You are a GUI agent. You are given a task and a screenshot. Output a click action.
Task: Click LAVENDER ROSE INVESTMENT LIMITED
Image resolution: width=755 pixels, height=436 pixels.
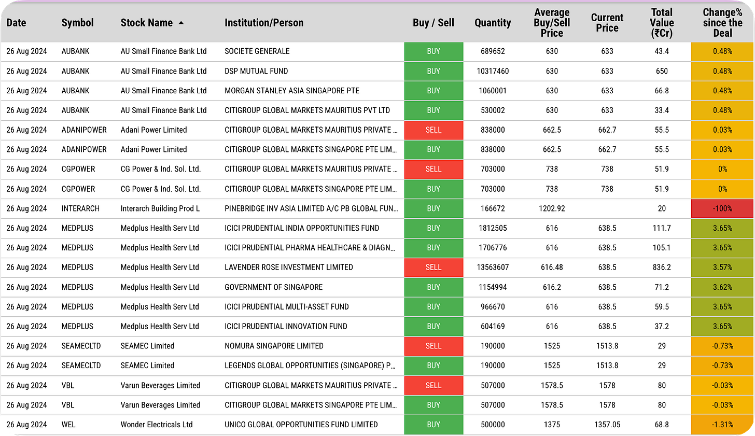pyautogui.click(x=289, y=267)
